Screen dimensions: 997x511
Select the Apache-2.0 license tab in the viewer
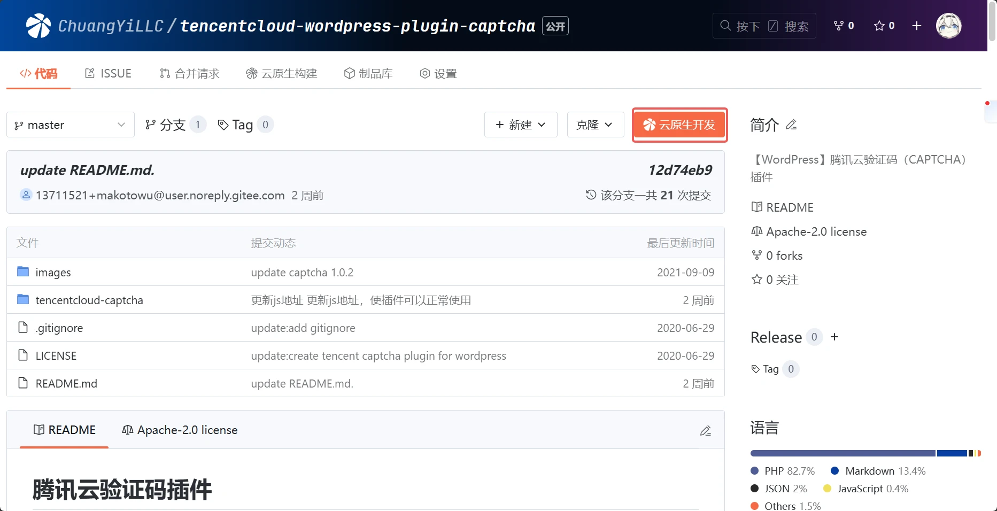(180, 430)
